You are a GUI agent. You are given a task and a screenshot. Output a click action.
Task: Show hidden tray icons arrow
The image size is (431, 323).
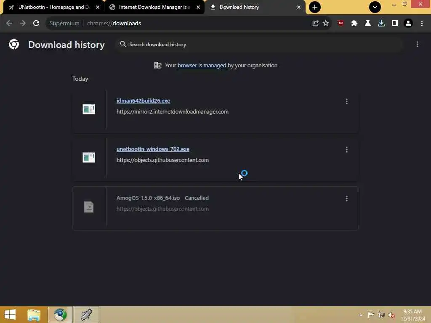[x=361, y=315]
